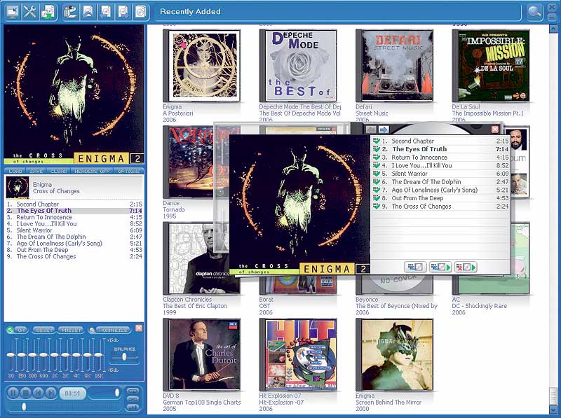The width and height of the screenshot is (561, 418).
Task: Pause the current track
Action: pyautogui.click(x=13, y=393)
